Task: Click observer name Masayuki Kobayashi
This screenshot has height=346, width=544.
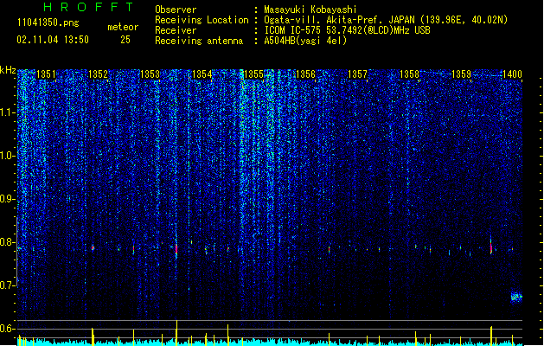Action: (310, 10)
